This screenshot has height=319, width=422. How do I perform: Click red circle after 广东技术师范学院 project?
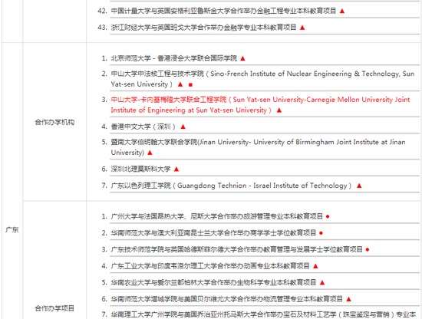pyautogui.click(x=368, y=250)
